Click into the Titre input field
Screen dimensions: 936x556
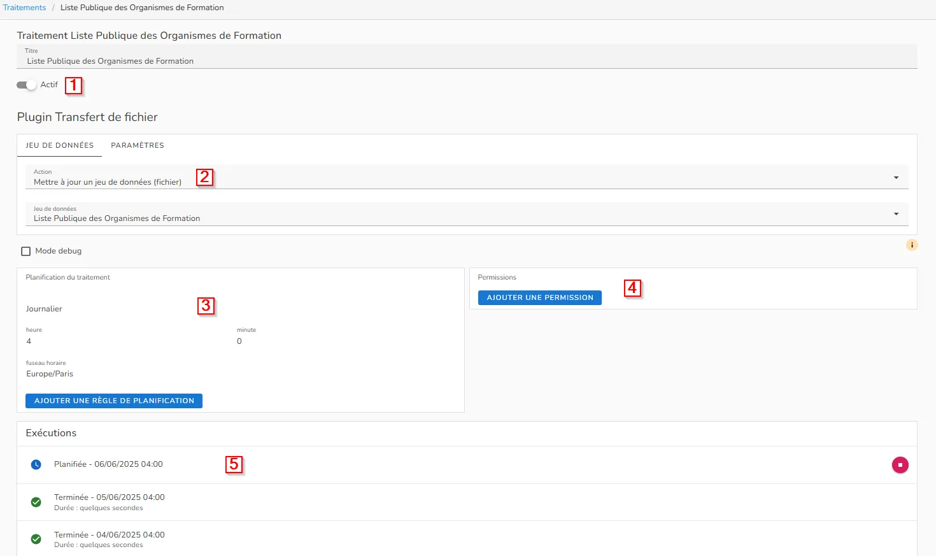tap(467, 56)
